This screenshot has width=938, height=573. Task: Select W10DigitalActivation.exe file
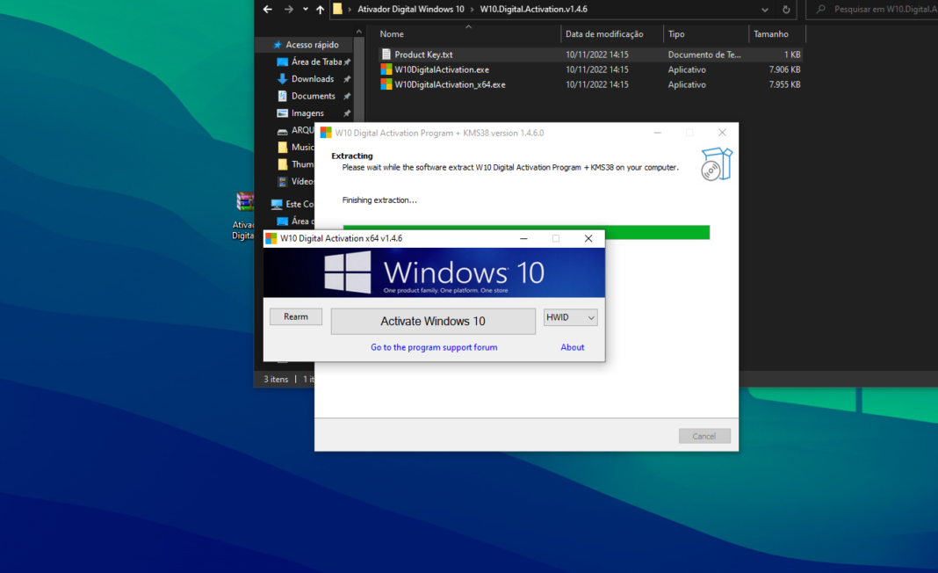[442, 69]
